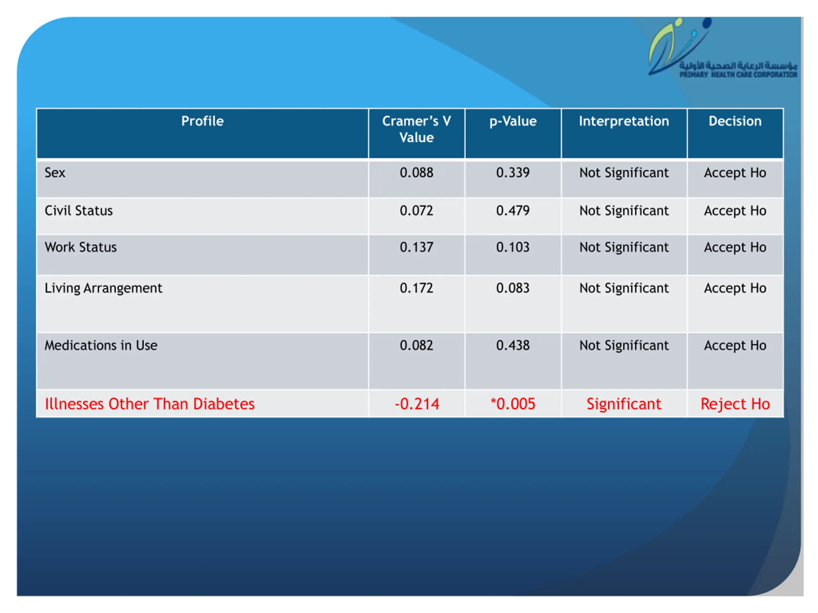Click the 'Decision' column header
Screen dimensions: 818x613
tap(735, 121)
